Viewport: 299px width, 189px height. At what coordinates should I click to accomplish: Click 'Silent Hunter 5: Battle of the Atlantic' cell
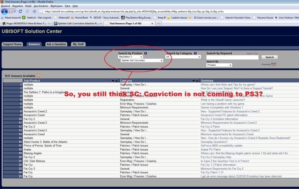point(45,142)
